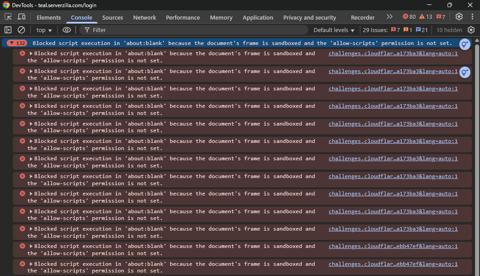The height and width of the screenshot is (276, 480).
Task: Click the orange 1 breaking change issues badge
Action: click(x=407, y=30)
